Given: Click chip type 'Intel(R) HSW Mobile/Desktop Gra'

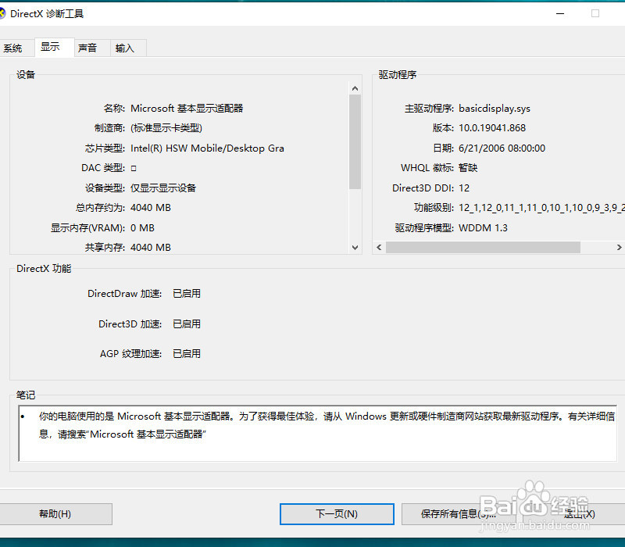Looking at the screenshot, I should tap(207, 148).
